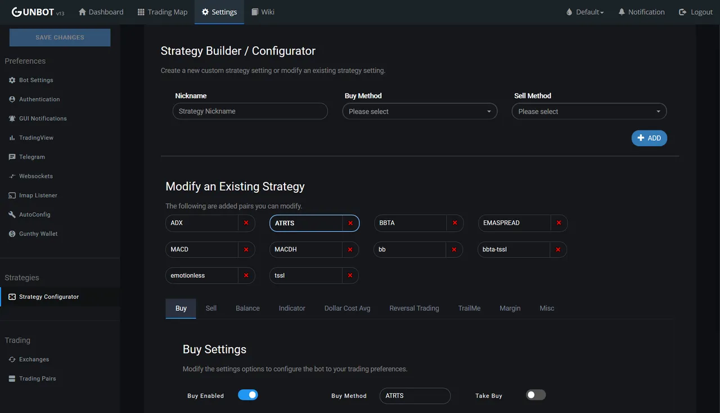The height and width of the screenshot is (413, 720).
Task: Open Settings in top navigation
Action: coord(219,12)
